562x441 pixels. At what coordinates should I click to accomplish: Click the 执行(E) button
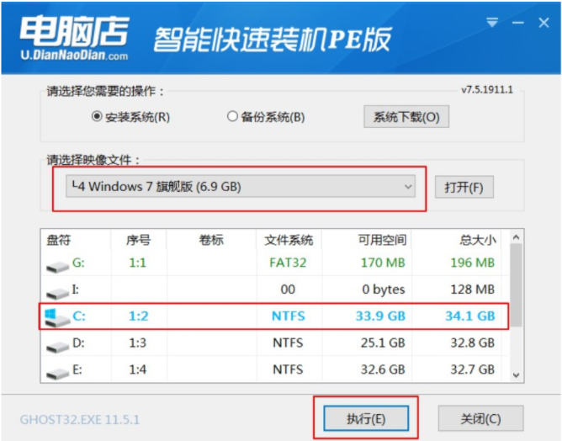pyautogui.click(x=366, y=418)
